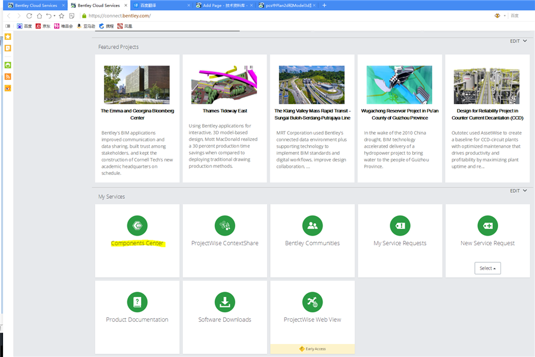Go to the browser home page icon
535x357 pixels.
[x=40, y=15]
